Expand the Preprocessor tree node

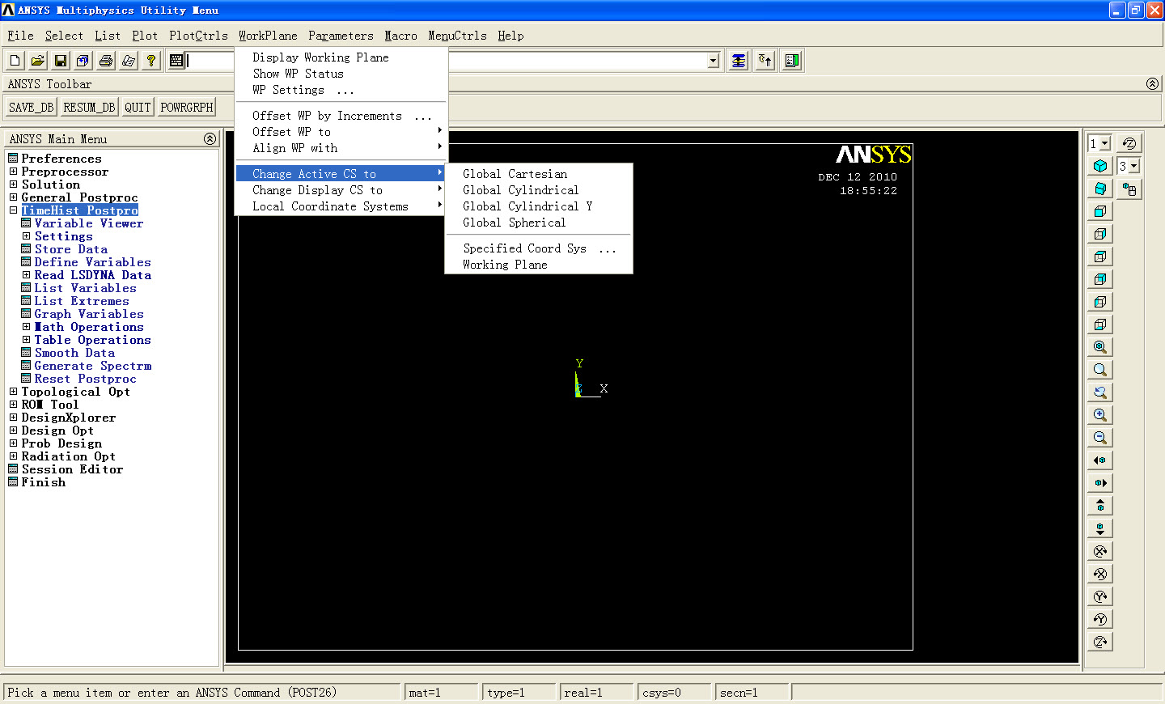point(13,172)
